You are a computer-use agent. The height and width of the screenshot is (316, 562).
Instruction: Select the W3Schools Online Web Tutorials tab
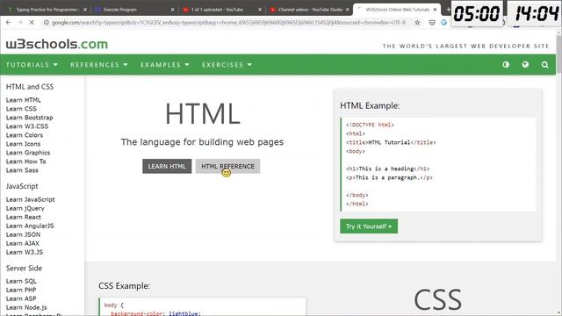pyautogui.click(x=397, y=10)
